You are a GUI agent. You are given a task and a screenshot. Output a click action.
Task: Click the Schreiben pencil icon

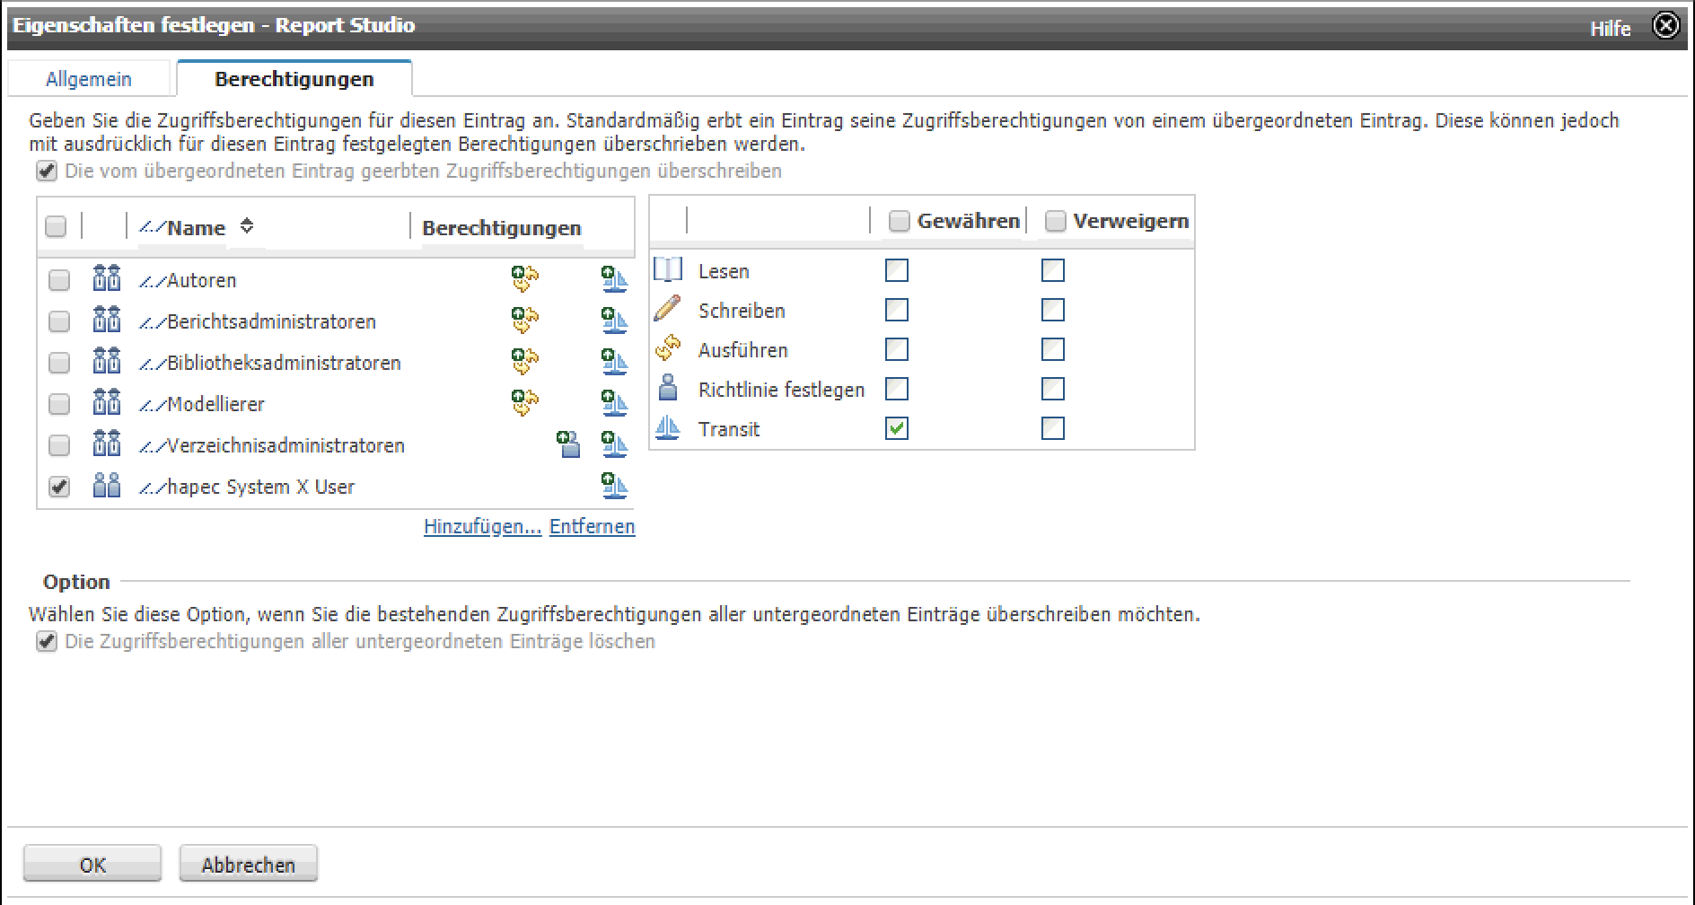tap(667, 310)
